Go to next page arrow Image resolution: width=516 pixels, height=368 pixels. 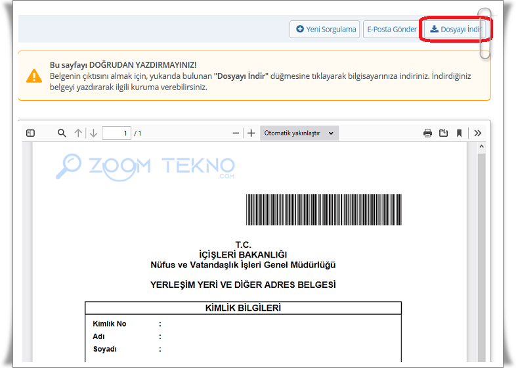click(93, 133)
